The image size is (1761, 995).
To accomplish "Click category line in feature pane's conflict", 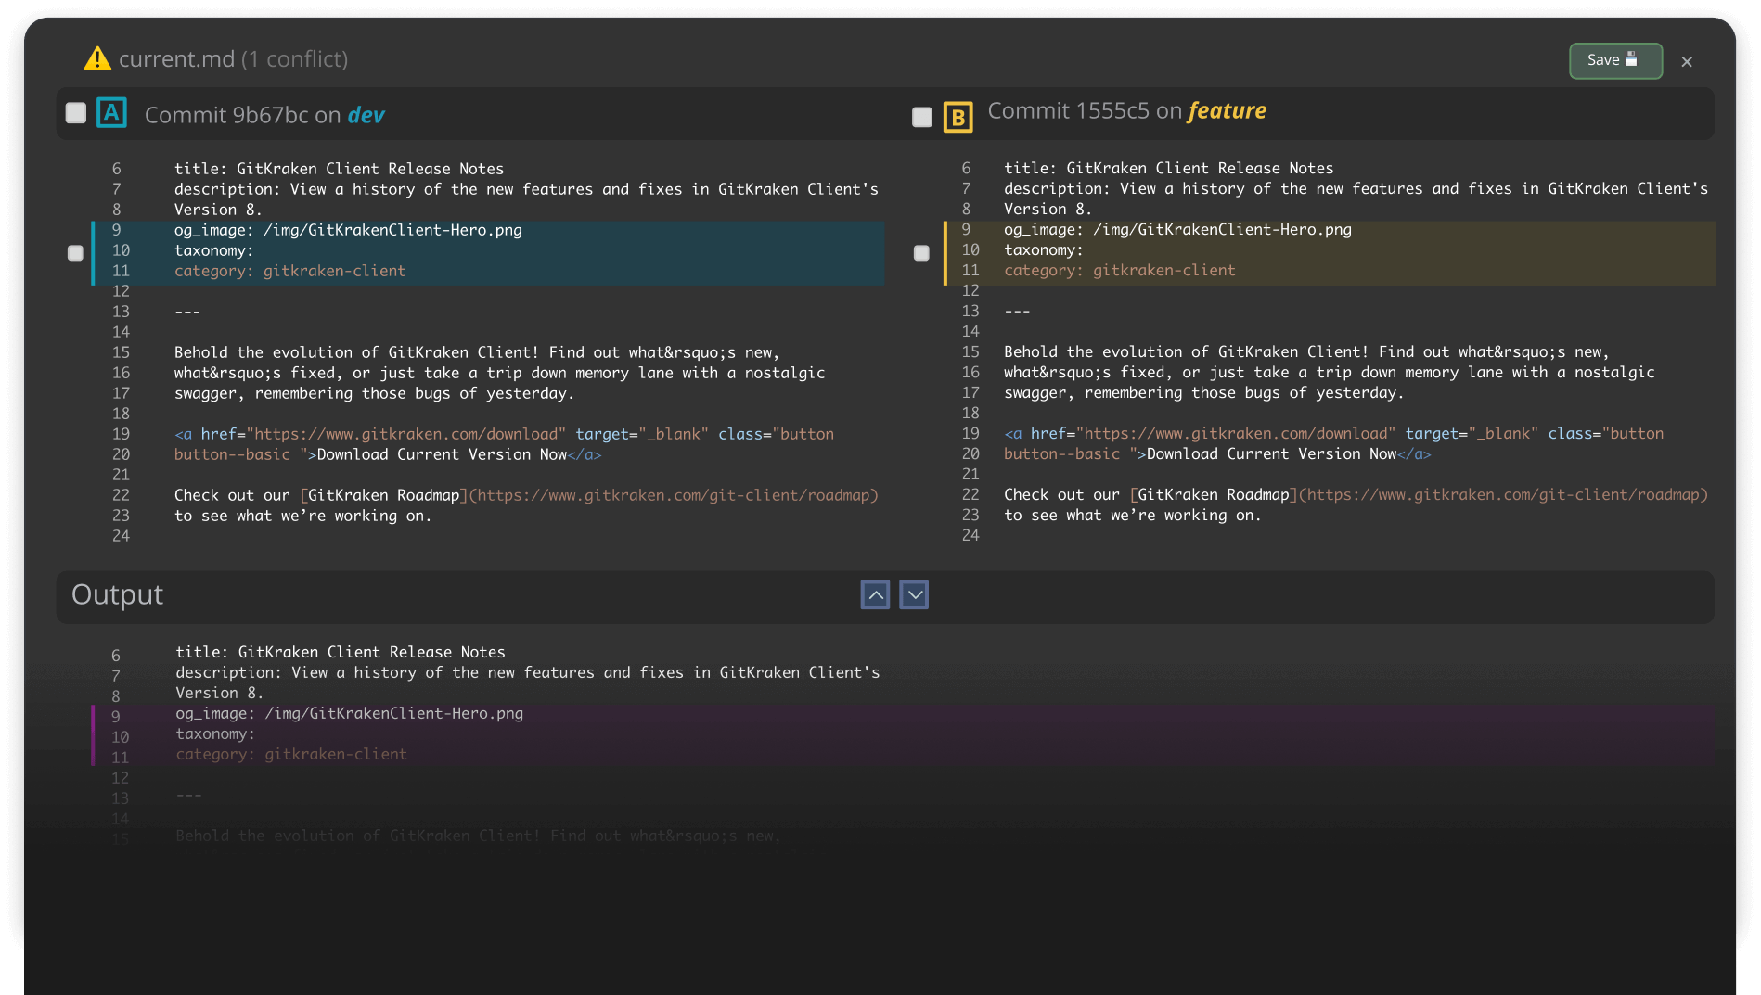I will coord(1119,271).
